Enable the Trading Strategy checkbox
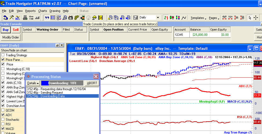The image size is (262, 134). point(3,55)
